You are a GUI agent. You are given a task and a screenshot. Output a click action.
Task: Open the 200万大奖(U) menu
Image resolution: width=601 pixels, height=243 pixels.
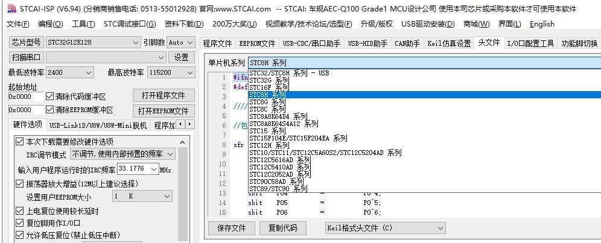pyautogui.click(x=234, y=24)
